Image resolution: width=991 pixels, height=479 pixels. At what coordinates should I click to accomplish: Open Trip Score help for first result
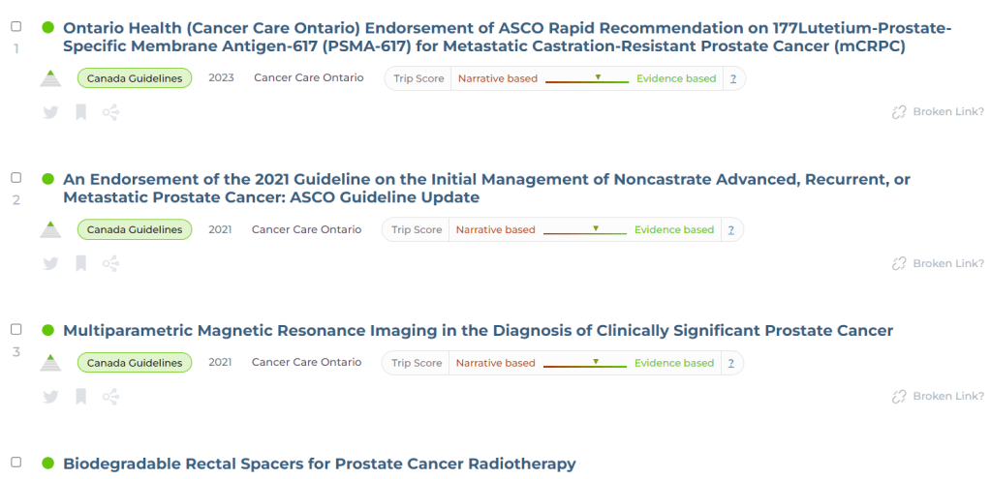(733, 79)
